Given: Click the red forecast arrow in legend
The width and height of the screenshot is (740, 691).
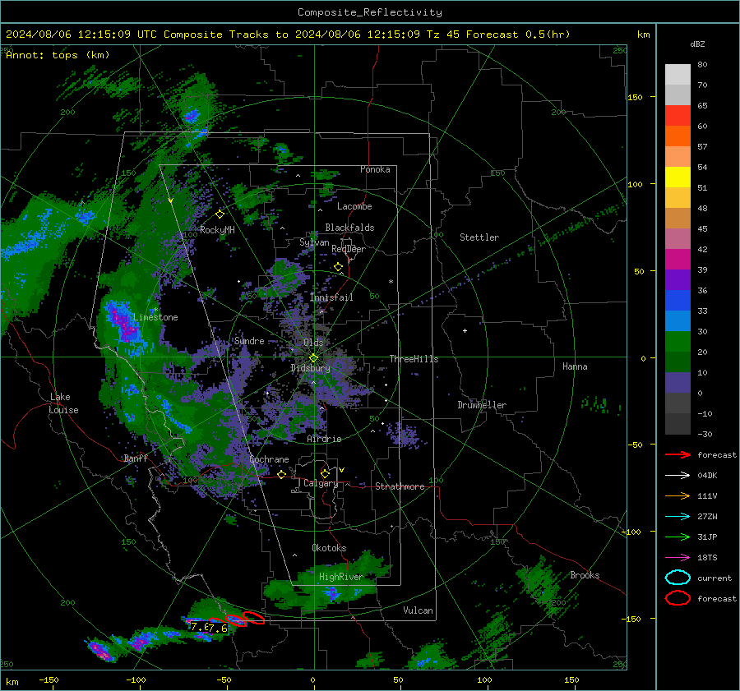Looking at the screenshot, I should [x=678, y=454].
